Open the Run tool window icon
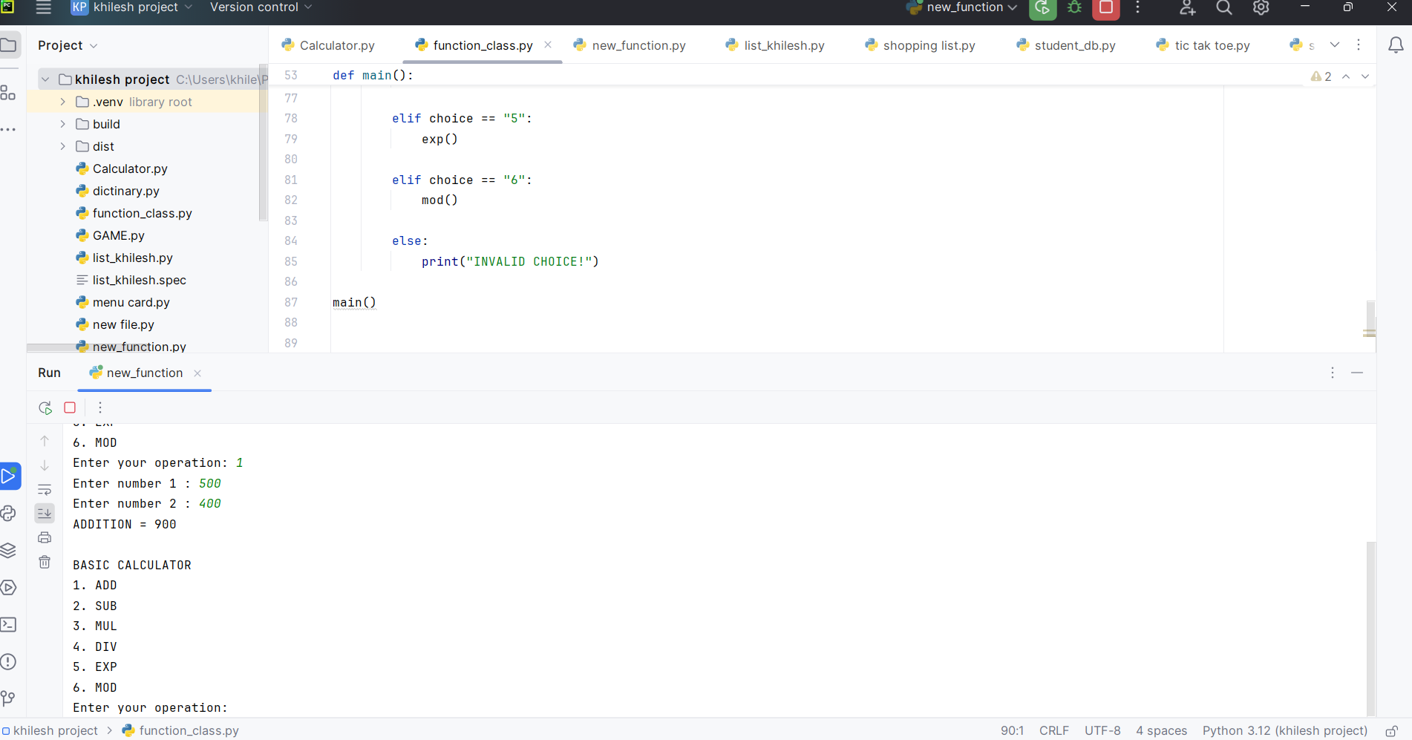The height and width of the screenshot is (740, 1412). click(x=10, y=476)
